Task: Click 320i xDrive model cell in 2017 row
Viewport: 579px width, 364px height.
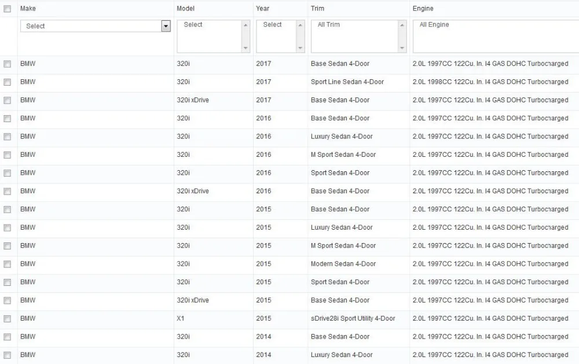Action: coord(193,100)
